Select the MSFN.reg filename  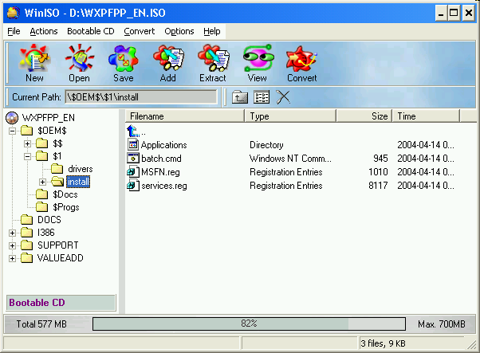(160, 172)
